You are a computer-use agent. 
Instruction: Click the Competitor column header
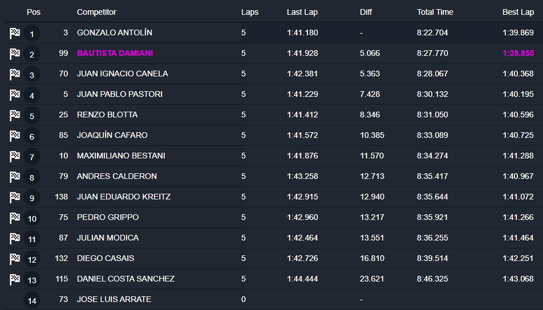pyautogui.click(x=96, y=12)
